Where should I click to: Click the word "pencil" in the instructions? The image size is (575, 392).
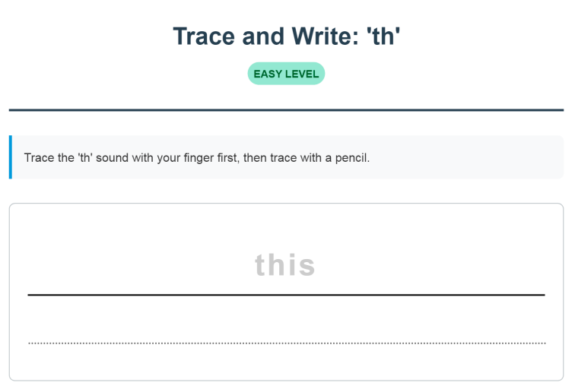pos(353,158)
